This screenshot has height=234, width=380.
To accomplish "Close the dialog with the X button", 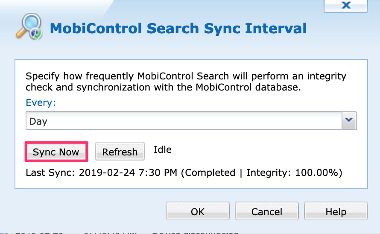I will (x=346, y=6).
